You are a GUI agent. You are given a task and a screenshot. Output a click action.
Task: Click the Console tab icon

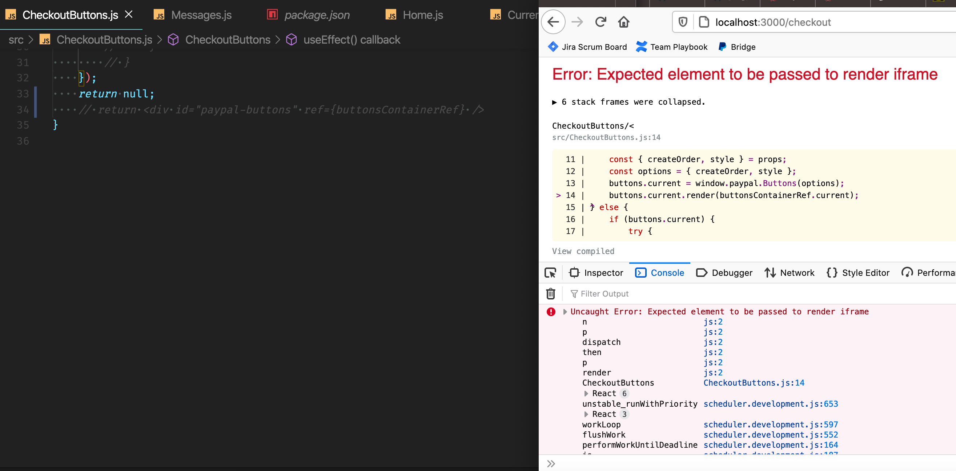[x=640, y=273]
